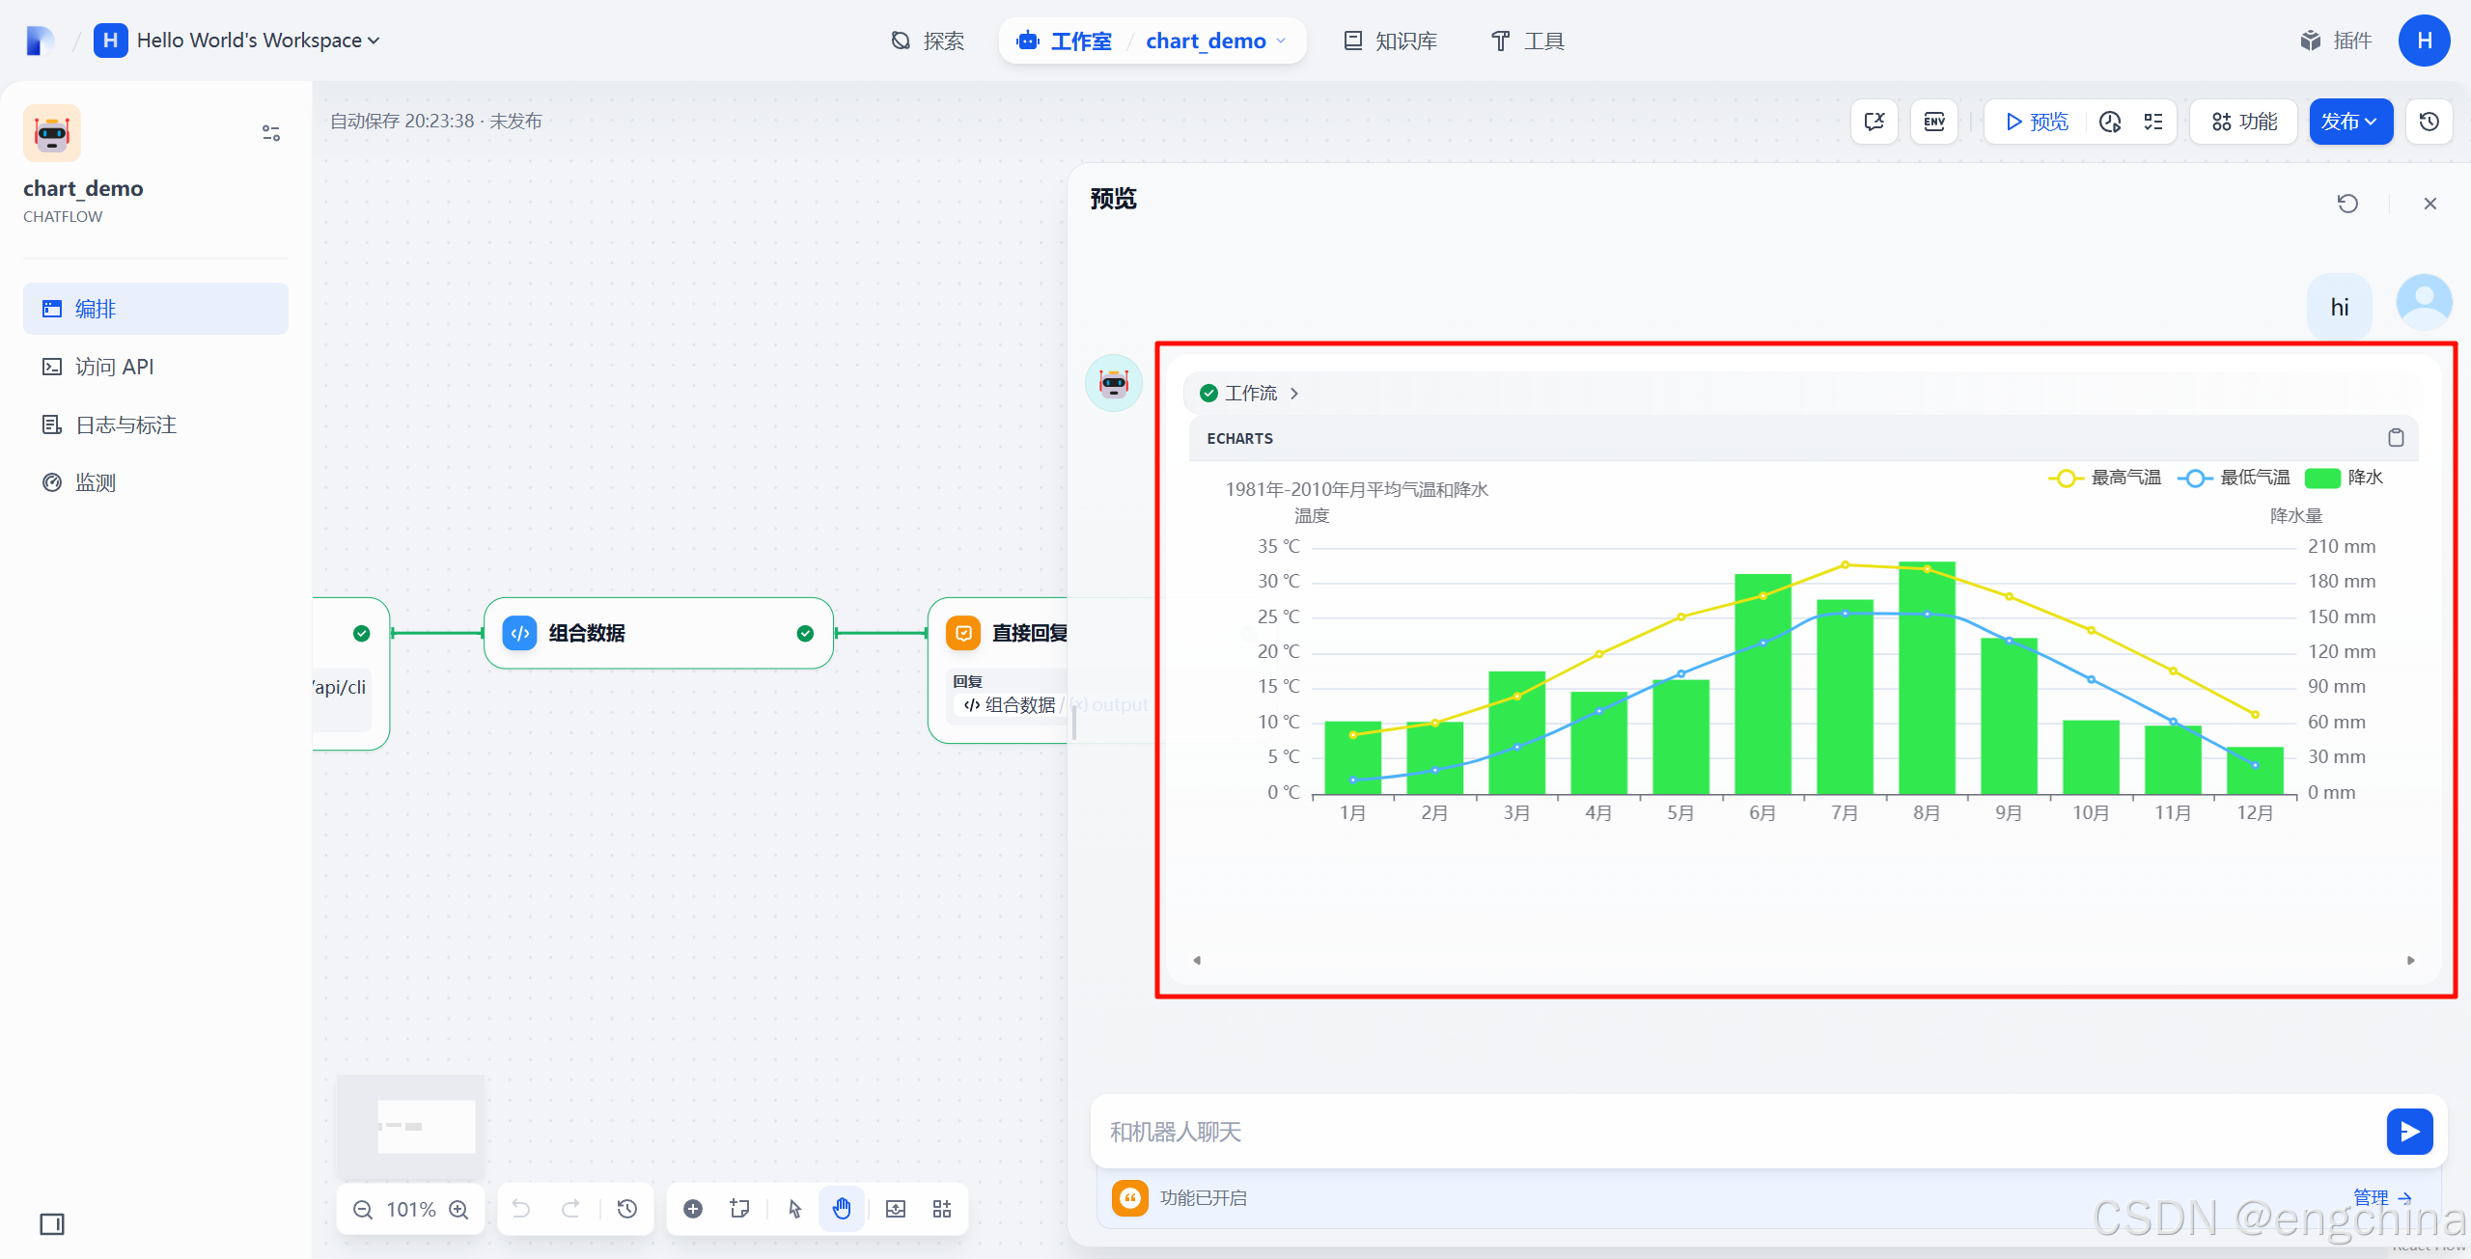The height and width of the screenshot is (1259, 2471).
Task: Click the organize nodes layout icon
Action: [942, 1209]
